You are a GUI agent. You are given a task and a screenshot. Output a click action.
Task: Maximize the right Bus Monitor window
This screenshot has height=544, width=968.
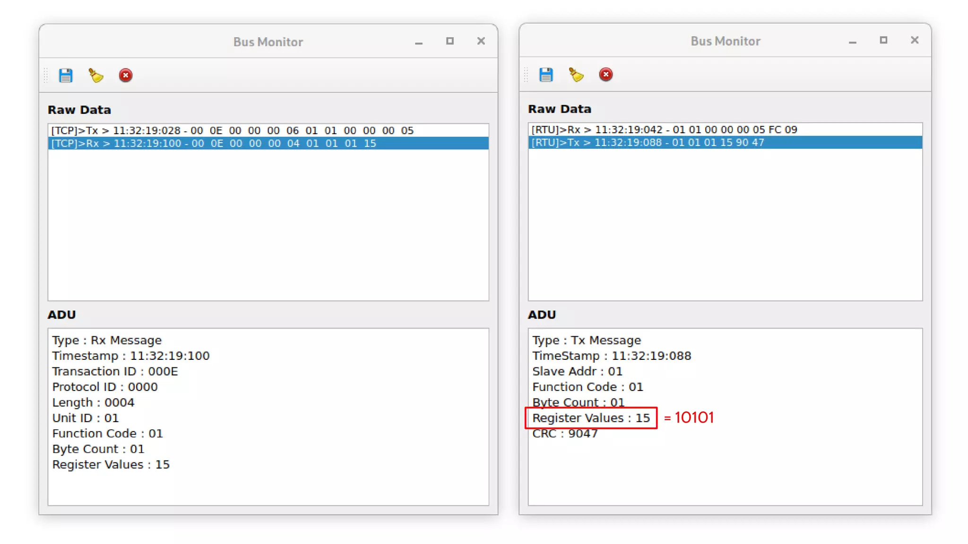pos(883,41)
